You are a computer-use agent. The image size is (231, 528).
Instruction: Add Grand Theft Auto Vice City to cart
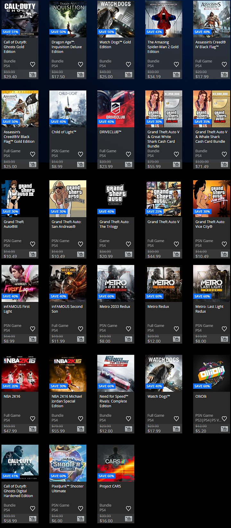coord(225,254)
